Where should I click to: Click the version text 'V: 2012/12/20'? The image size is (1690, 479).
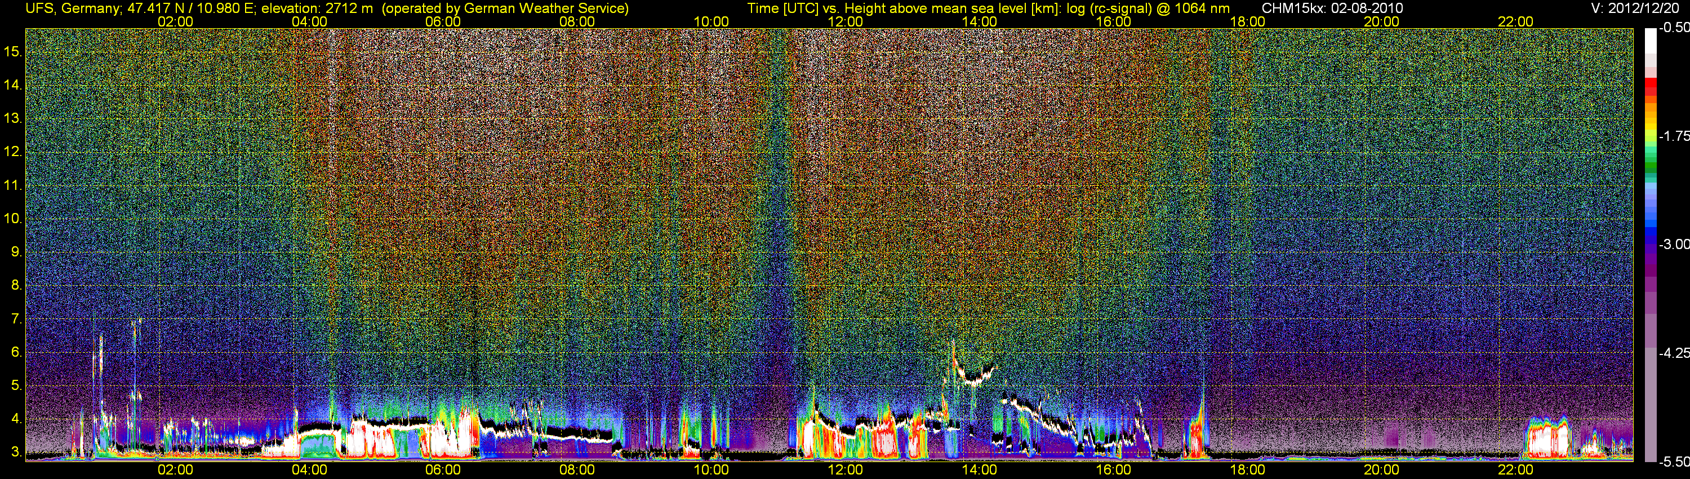[1636, 8]
